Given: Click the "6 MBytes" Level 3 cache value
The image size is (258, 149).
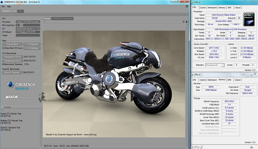Looking at the screenshot, I should pos(247,57).
